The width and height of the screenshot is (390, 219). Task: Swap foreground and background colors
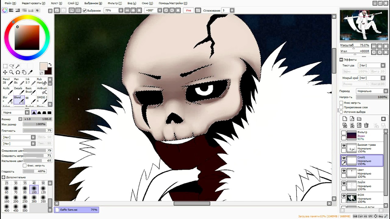[50, 65]
